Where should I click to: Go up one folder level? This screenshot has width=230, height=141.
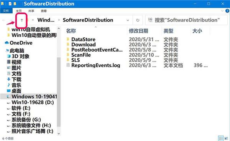pyautogui.click(x=22, y=20)
